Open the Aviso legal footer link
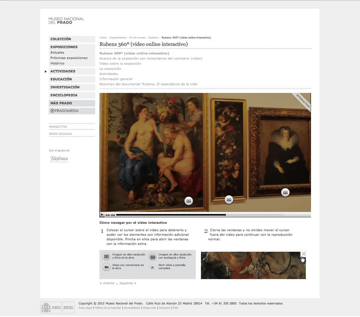The width and height of the screenshot is (360, 317). (85, 308)
